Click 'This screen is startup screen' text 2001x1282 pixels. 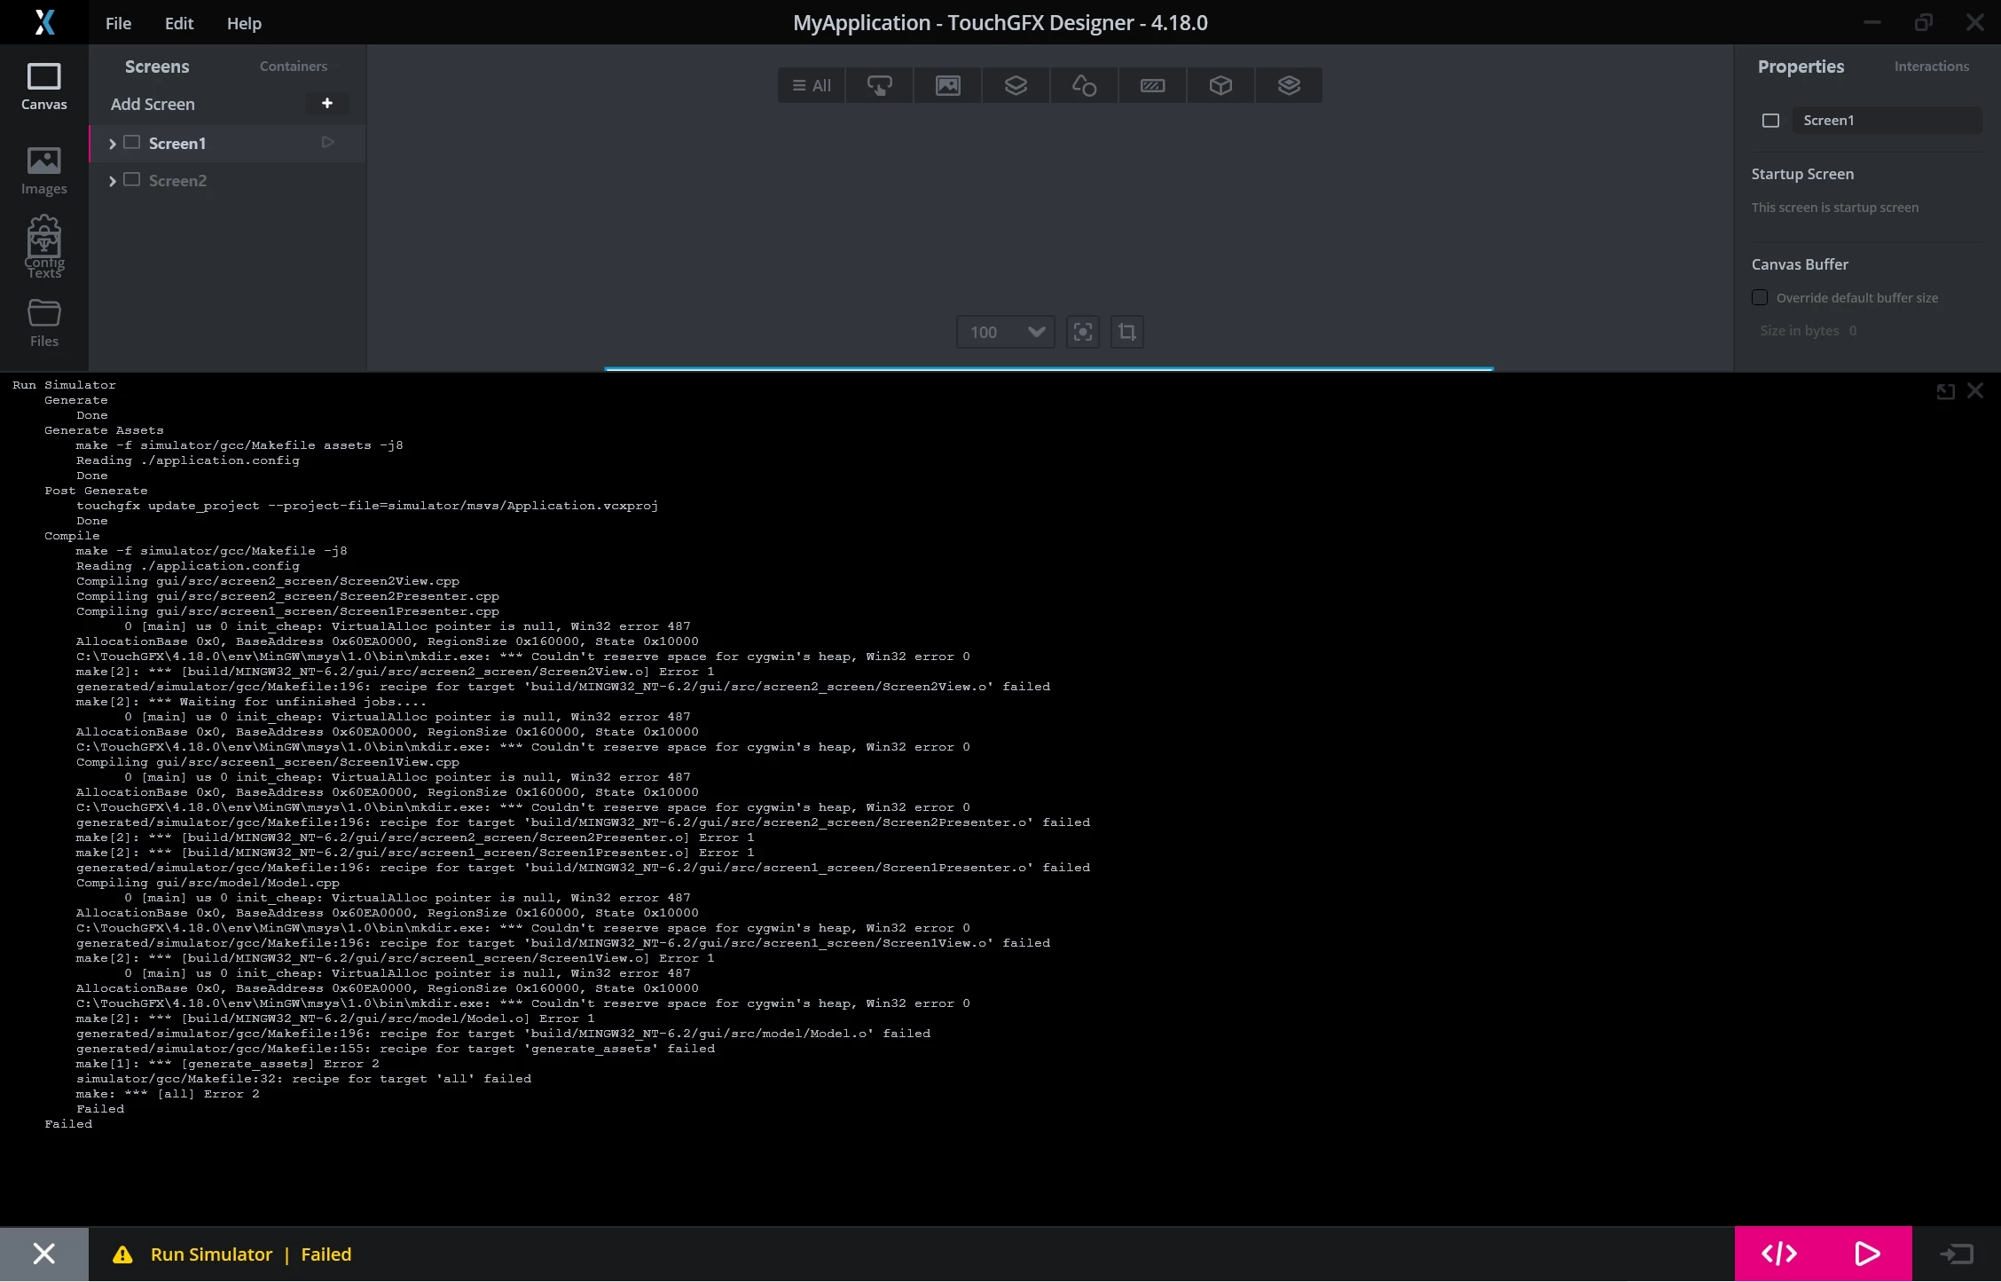pyautogui.click(x=1834, y=208)
